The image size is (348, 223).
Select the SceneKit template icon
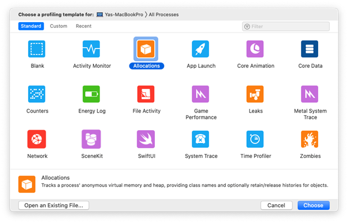point(91,139)
